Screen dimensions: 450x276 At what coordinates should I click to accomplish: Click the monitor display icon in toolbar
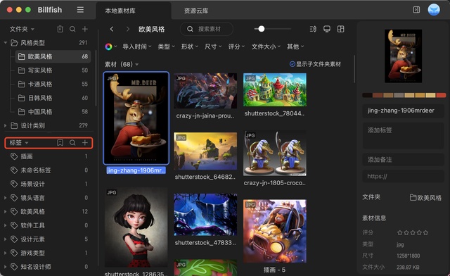(x=327, y=29)
